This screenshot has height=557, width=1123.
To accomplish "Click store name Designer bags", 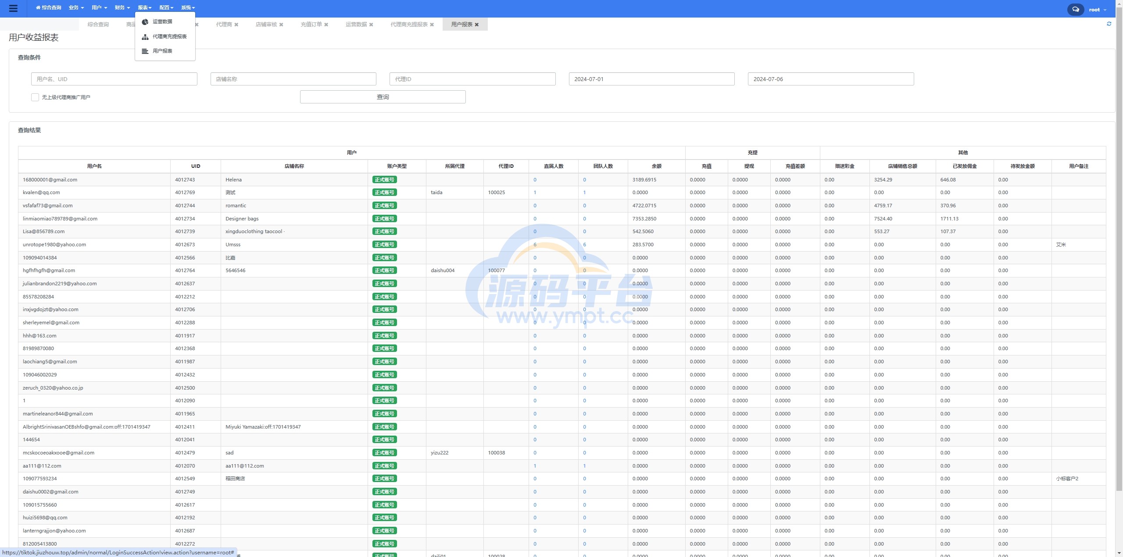I will 242,219.
